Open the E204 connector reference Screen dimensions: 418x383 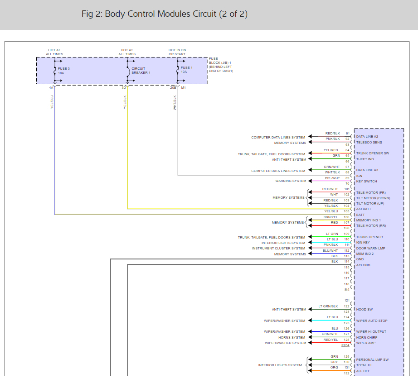(345, 345)
